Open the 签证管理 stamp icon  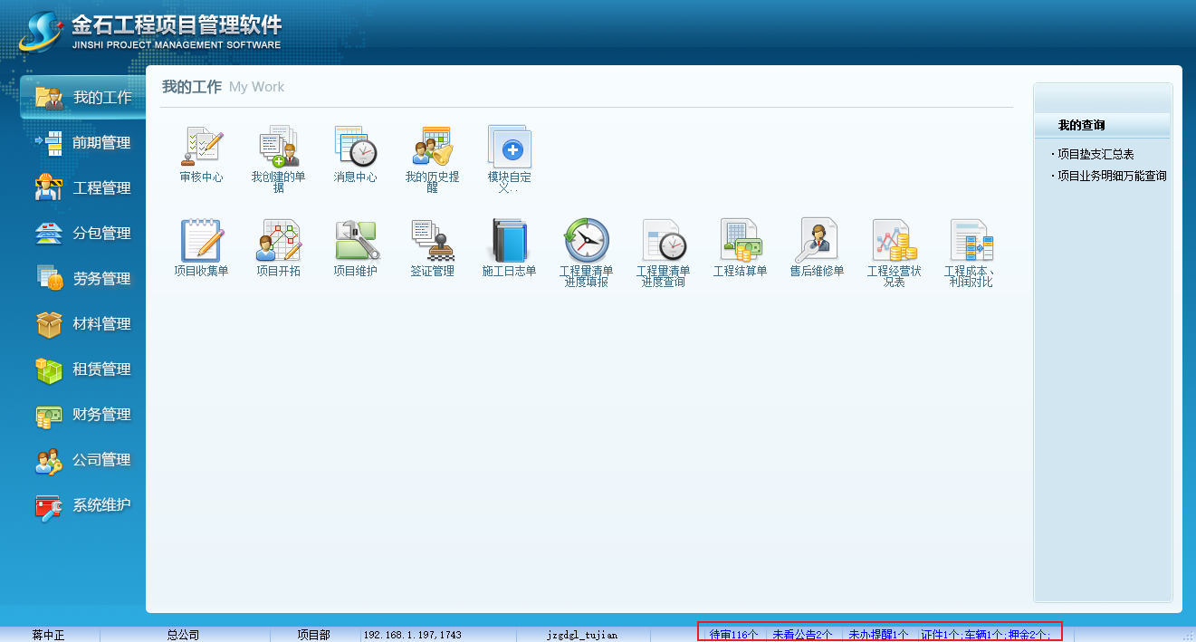[432, 241]
